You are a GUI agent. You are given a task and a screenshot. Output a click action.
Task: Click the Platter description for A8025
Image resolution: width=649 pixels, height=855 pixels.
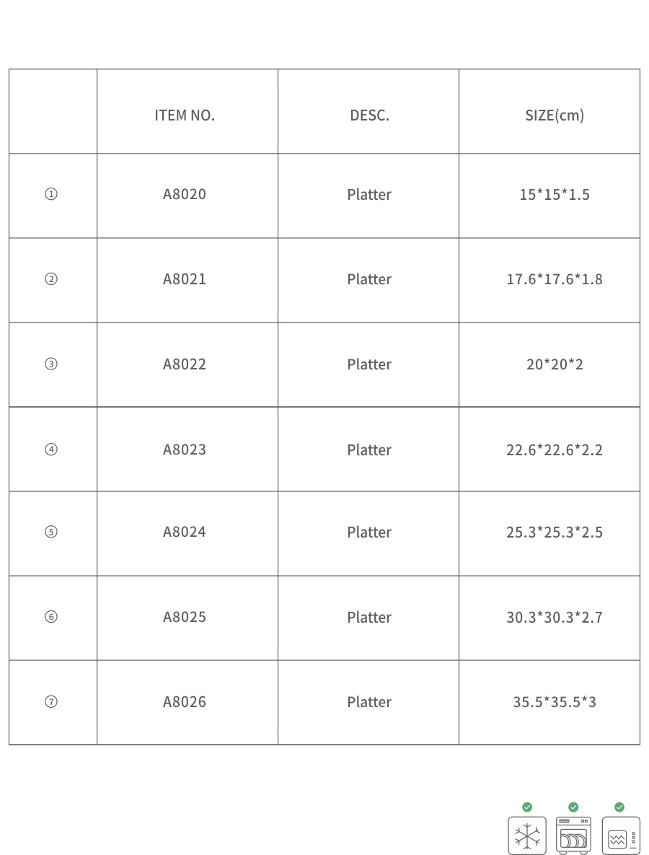tap(369, 617)
